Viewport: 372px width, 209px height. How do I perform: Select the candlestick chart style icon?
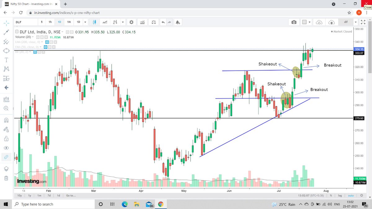(94, 22)
